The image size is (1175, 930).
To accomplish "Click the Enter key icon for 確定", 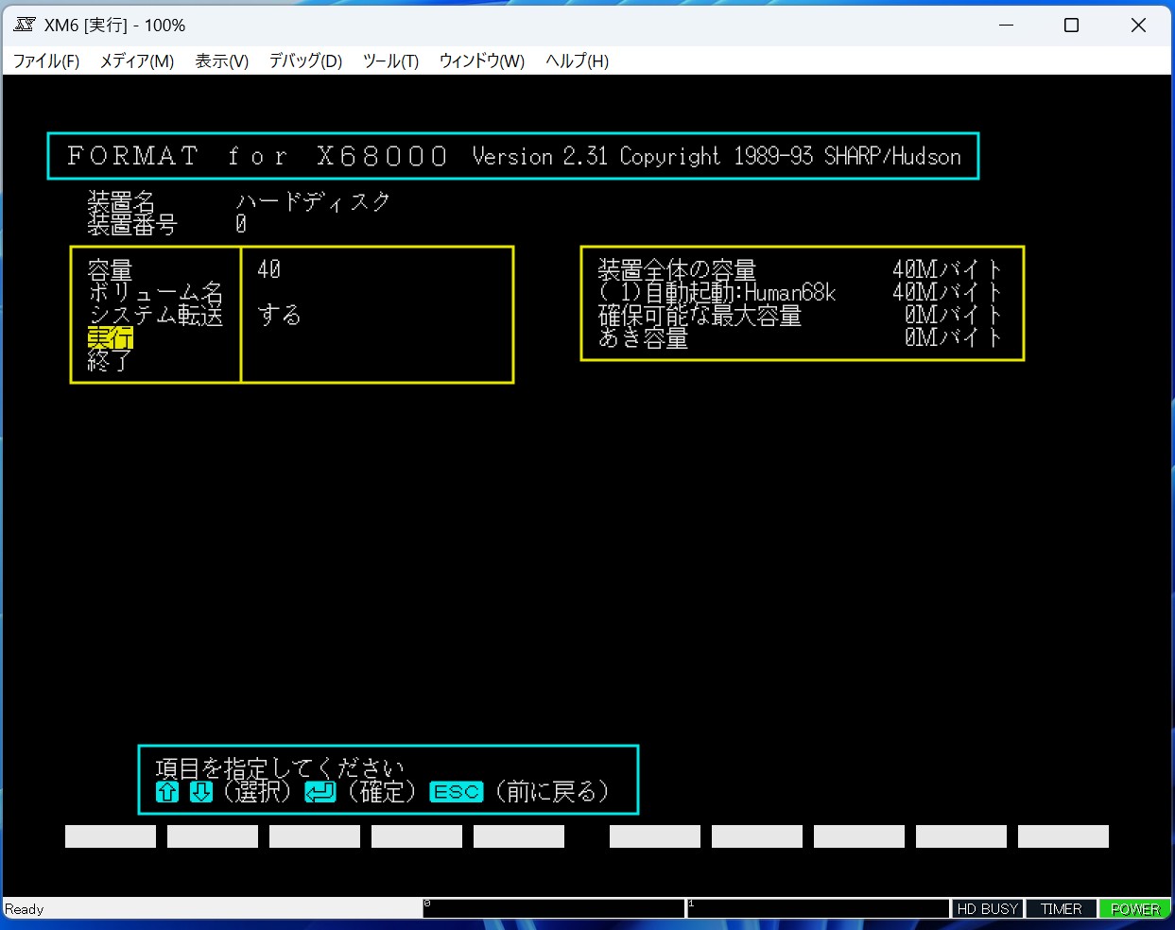I will (320, 792).
